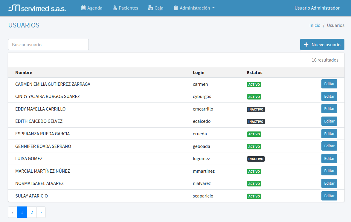351x222 pixels.
Task: Click the calendar icon beside Agenda
Action: point(83,8)
